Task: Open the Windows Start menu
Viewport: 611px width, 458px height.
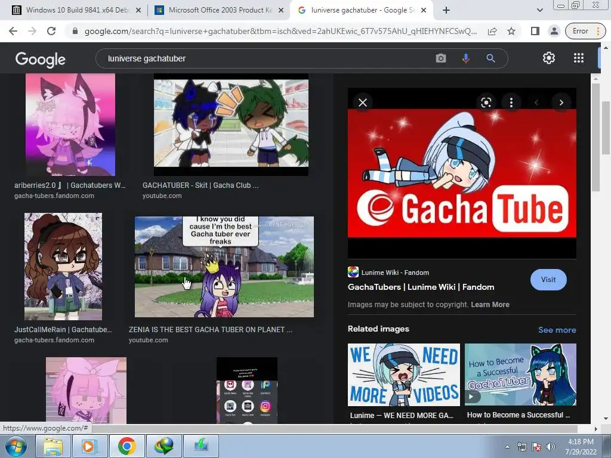Action: 16,446
